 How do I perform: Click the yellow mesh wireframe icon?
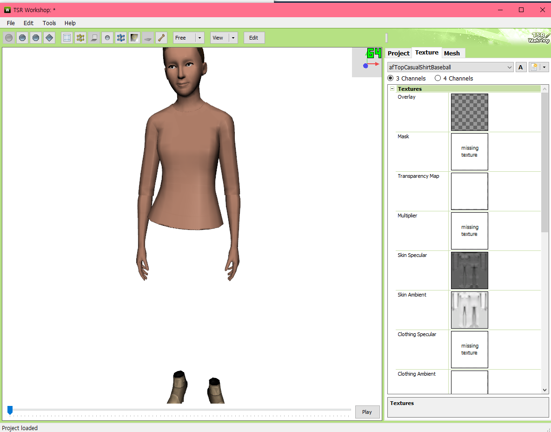(x=80, y=38)
